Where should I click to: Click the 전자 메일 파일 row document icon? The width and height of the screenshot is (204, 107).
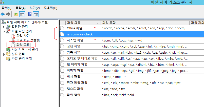click(x=62, y=83)
